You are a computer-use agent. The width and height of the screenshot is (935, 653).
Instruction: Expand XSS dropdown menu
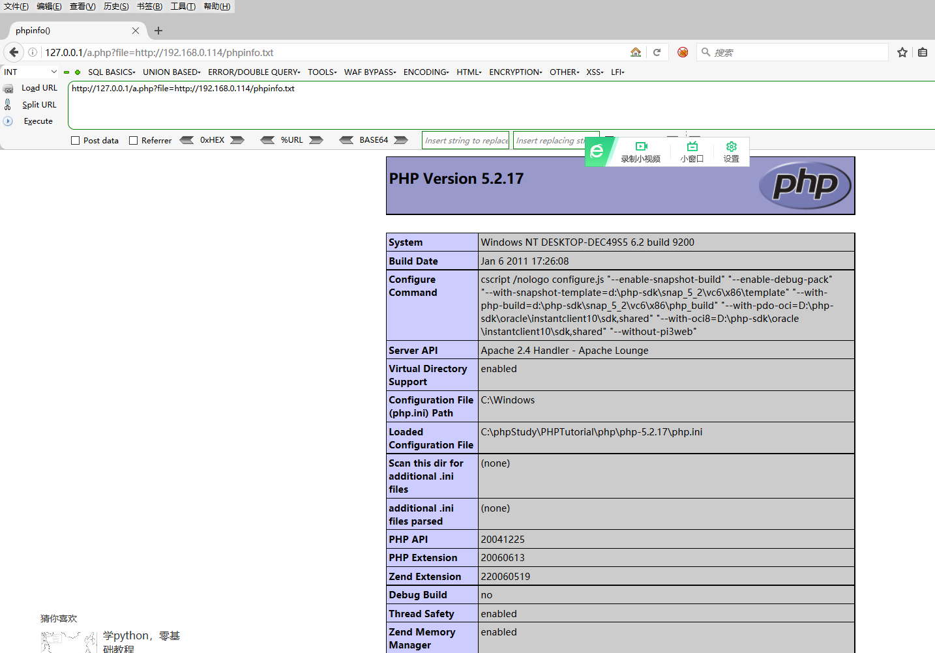[595, 72]
